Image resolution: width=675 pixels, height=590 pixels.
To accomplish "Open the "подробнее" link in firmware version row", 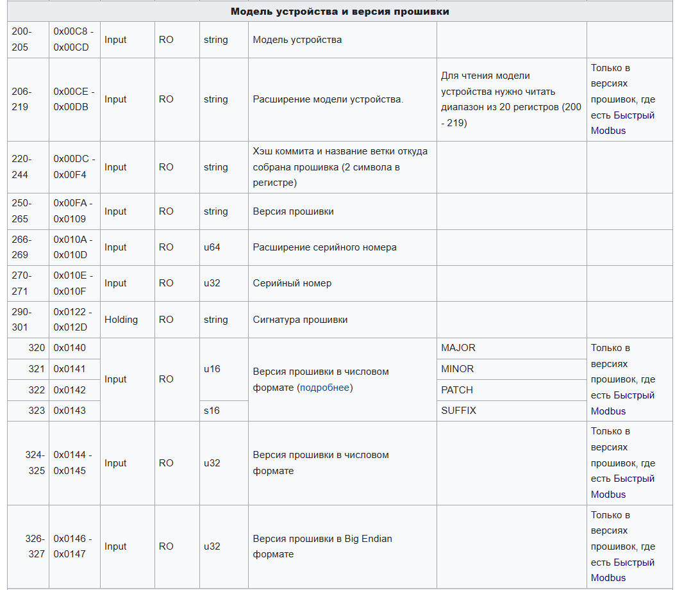I will click(x=325, y=388).
